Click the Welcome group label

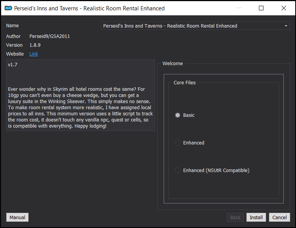172,63
